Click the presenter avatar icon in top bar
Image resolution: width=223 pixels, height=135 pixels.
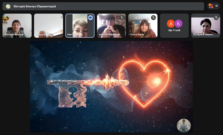8,6
